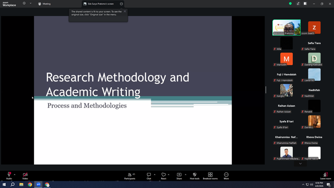This screenshot has width=334, height=188.
Task: Open File Explorer from taskbar
Action: tap(21, 184)
